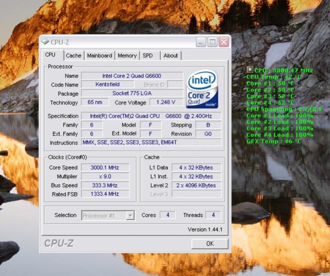This screenshot has width=330, height=276.
Task: Click the Rated FSB value 1333.4 MHz
Action: (105, 194)
